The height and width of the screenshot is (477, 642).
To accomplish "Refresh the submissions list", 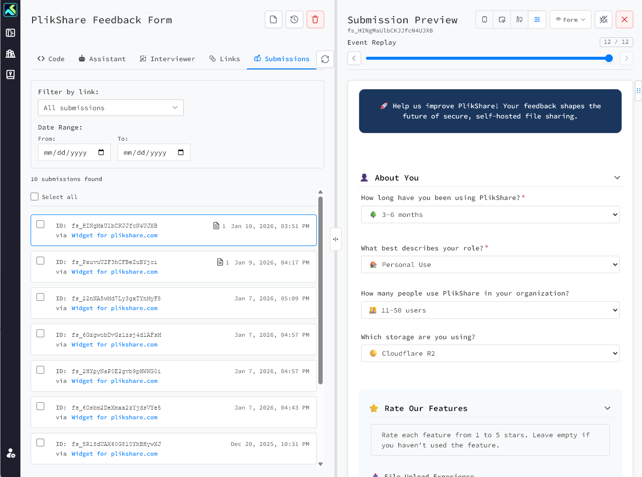I will coord(325,59).
